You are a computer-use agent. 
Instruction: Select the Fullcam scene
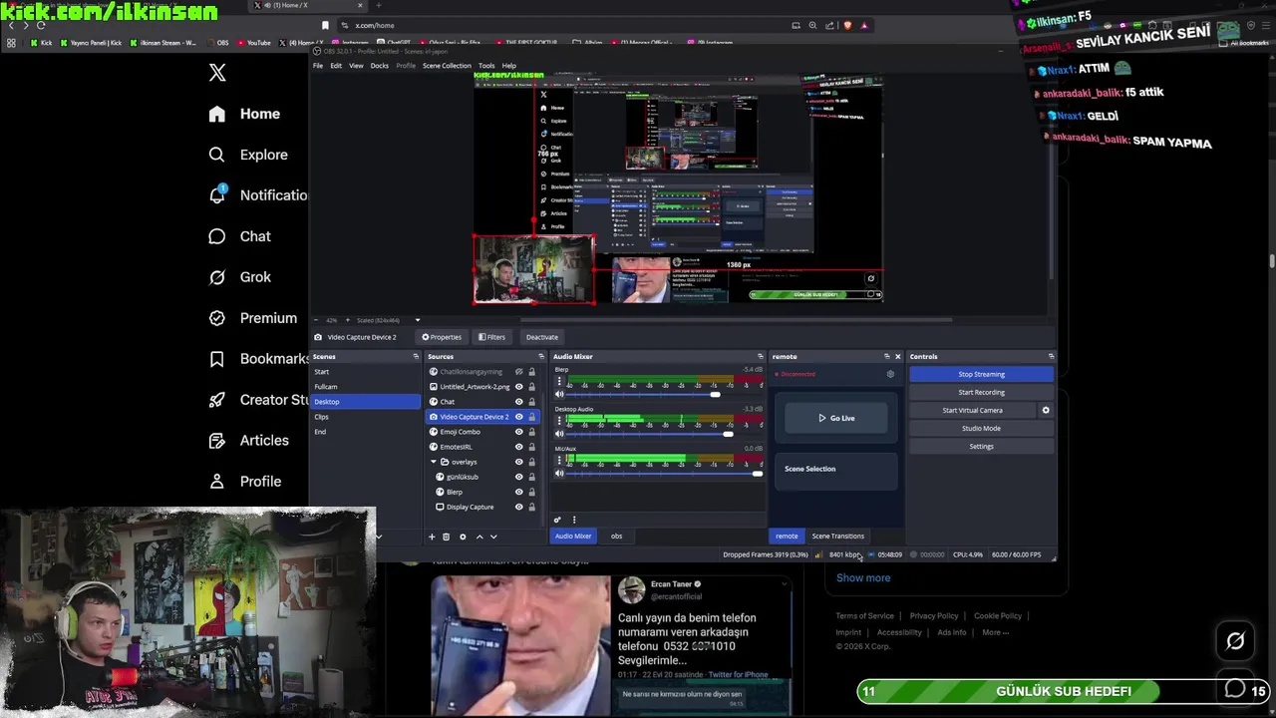tap(366, 387)
